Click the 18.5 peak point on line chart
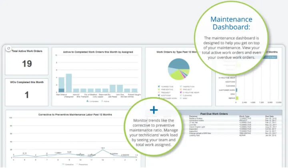This screenshot has height=168, width=288. [102, 150]
